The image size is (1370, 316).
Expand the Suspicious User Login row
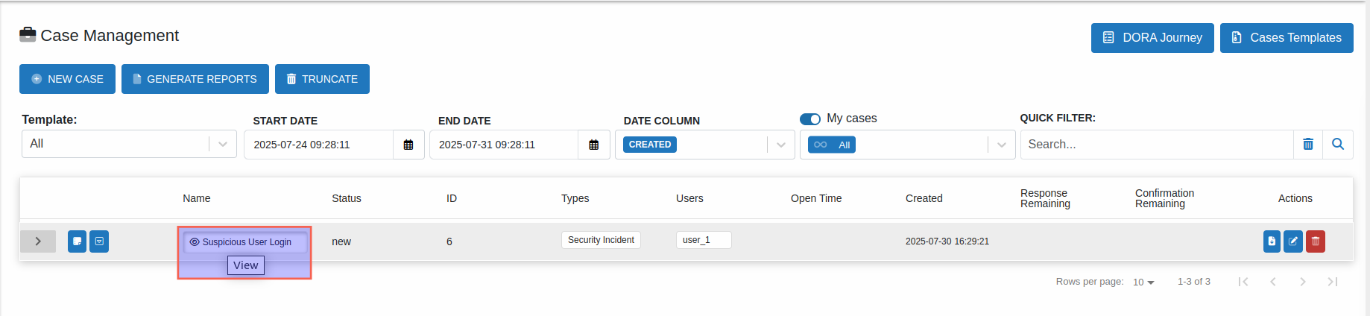click(x=38, y=241)
